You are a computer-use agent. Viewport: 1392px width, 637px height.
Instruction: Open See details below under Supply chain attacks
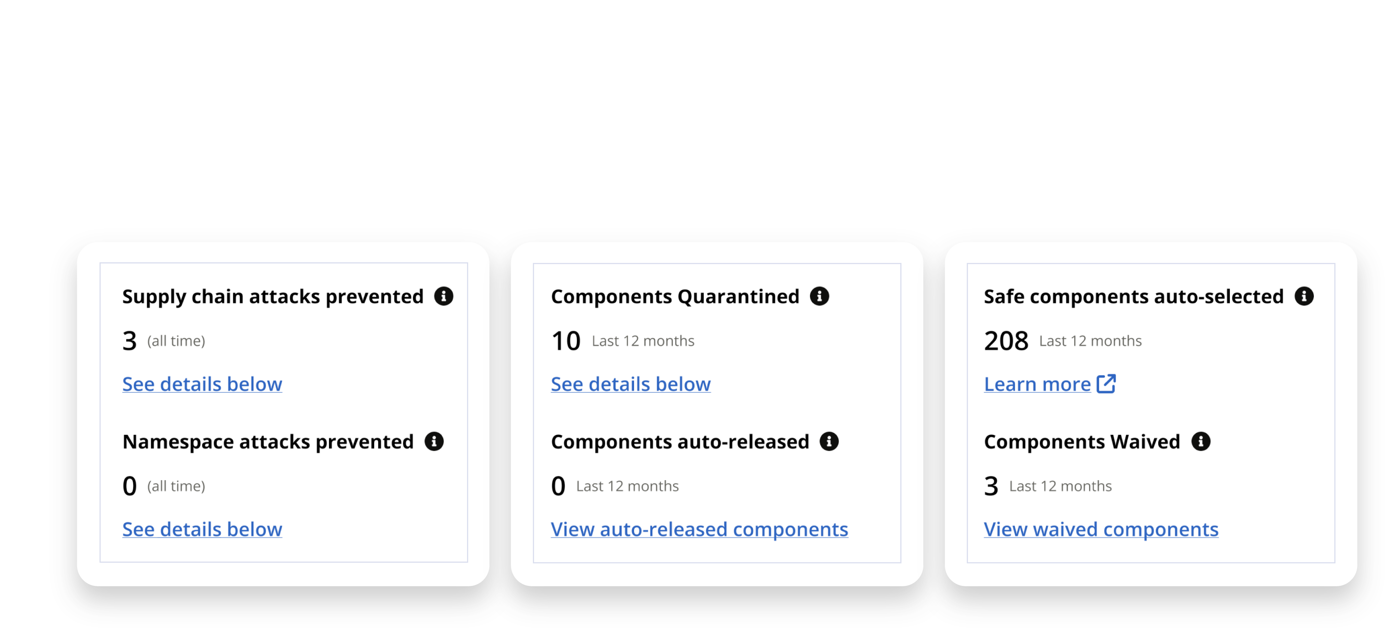coord(202,384)
